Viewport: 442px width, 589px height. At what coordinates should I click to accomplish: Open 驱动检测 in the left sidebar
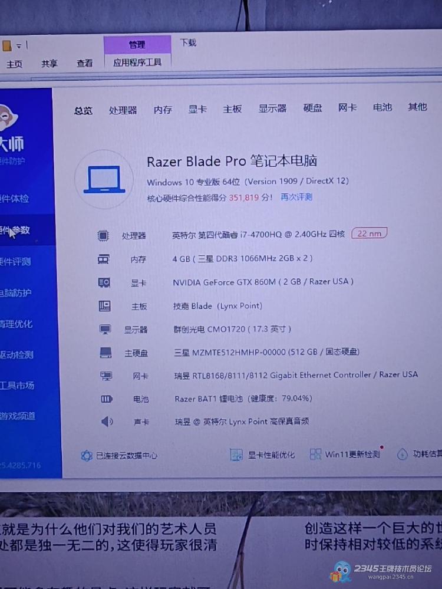click(x=17, y=354)
